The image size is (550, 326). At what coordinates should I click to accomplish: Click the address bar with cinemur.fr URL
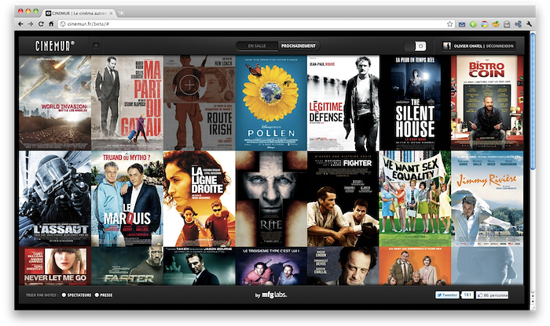coord(256,24)
